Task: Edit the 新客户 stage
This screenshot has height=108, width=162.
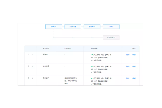Action: tap(134, 55)
